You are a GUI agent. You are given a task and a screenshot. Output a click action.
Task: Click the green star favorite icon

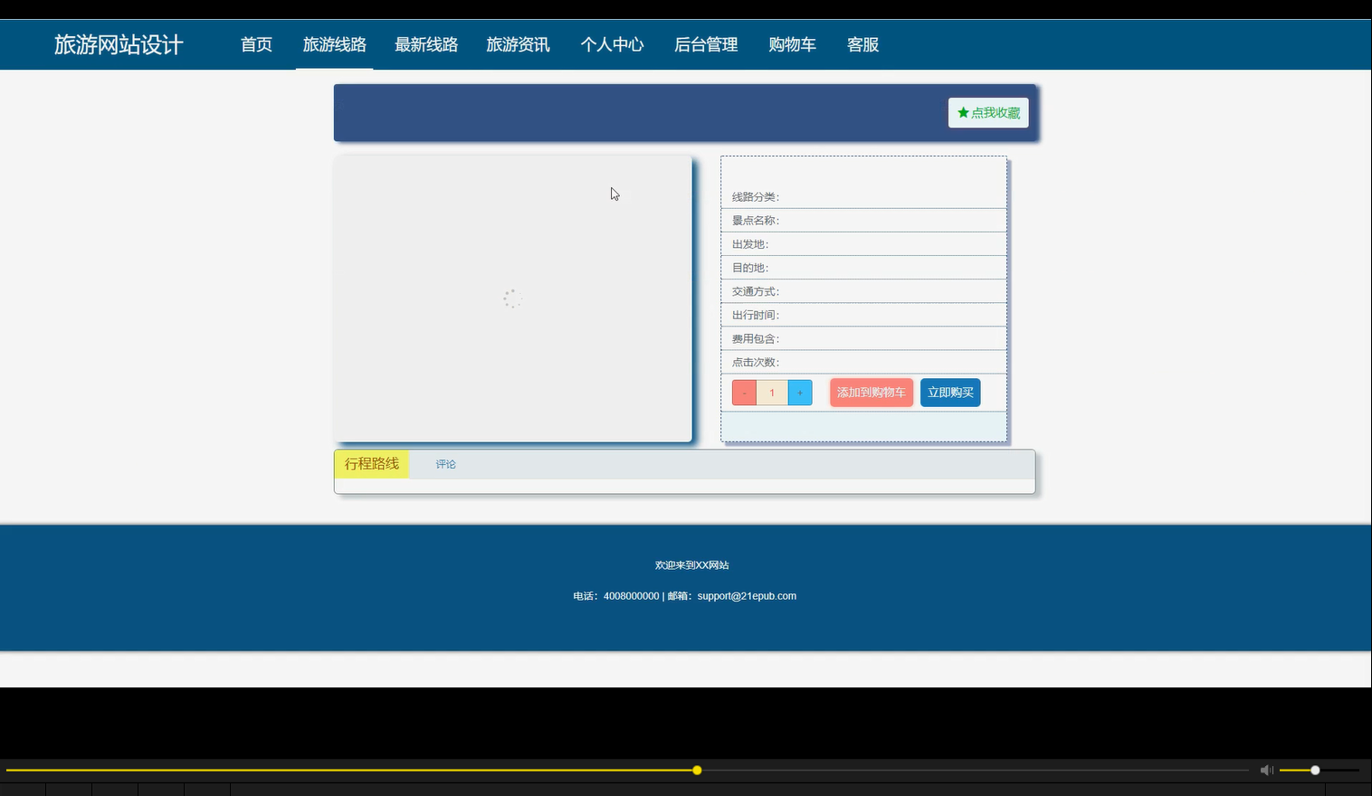(963, 112)
